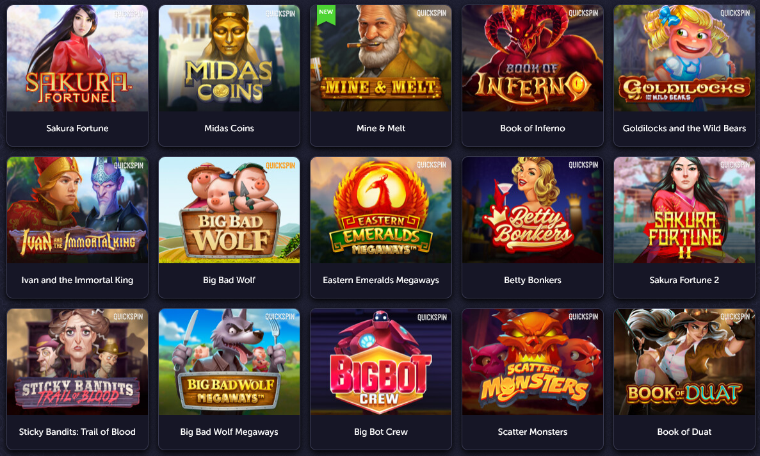Open the Sakura Fortune 2 game image
Screen dimensions: 760x456
click(684, 210)
